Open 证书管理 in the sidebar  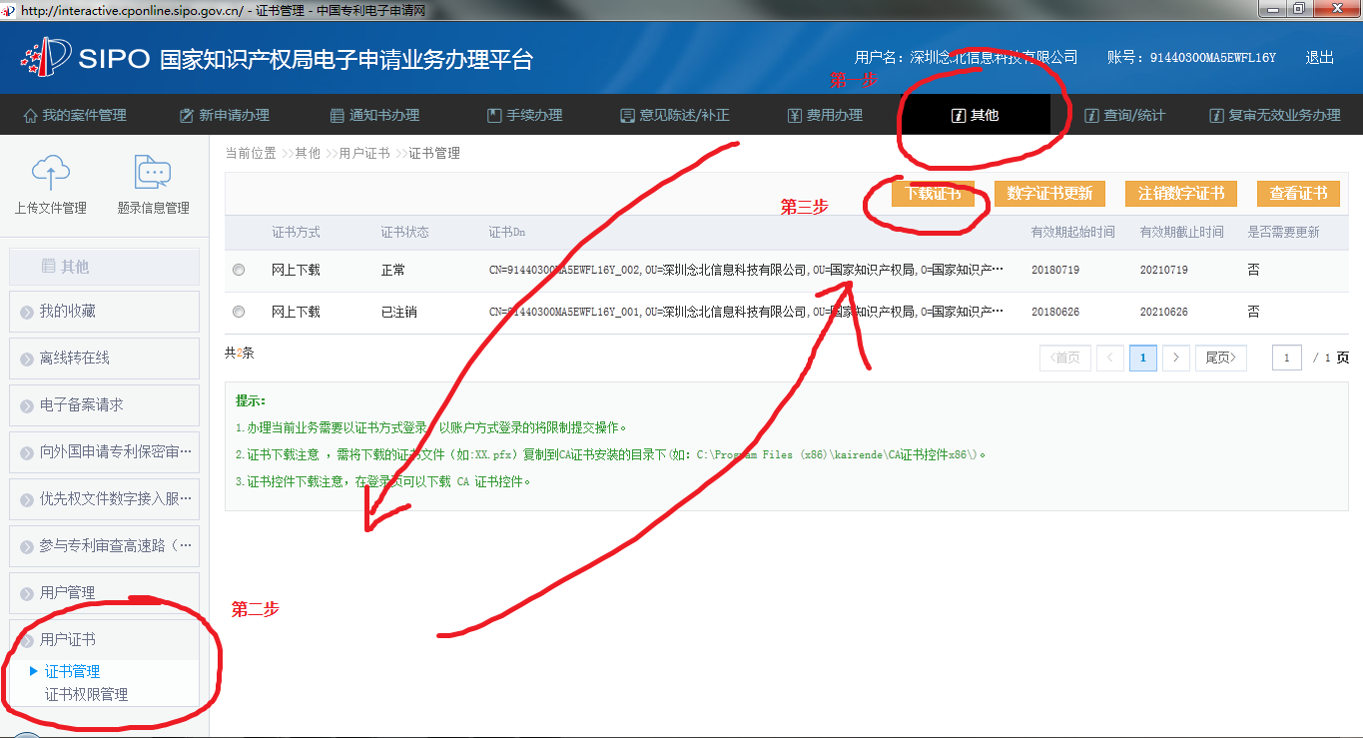pos(72,672)
